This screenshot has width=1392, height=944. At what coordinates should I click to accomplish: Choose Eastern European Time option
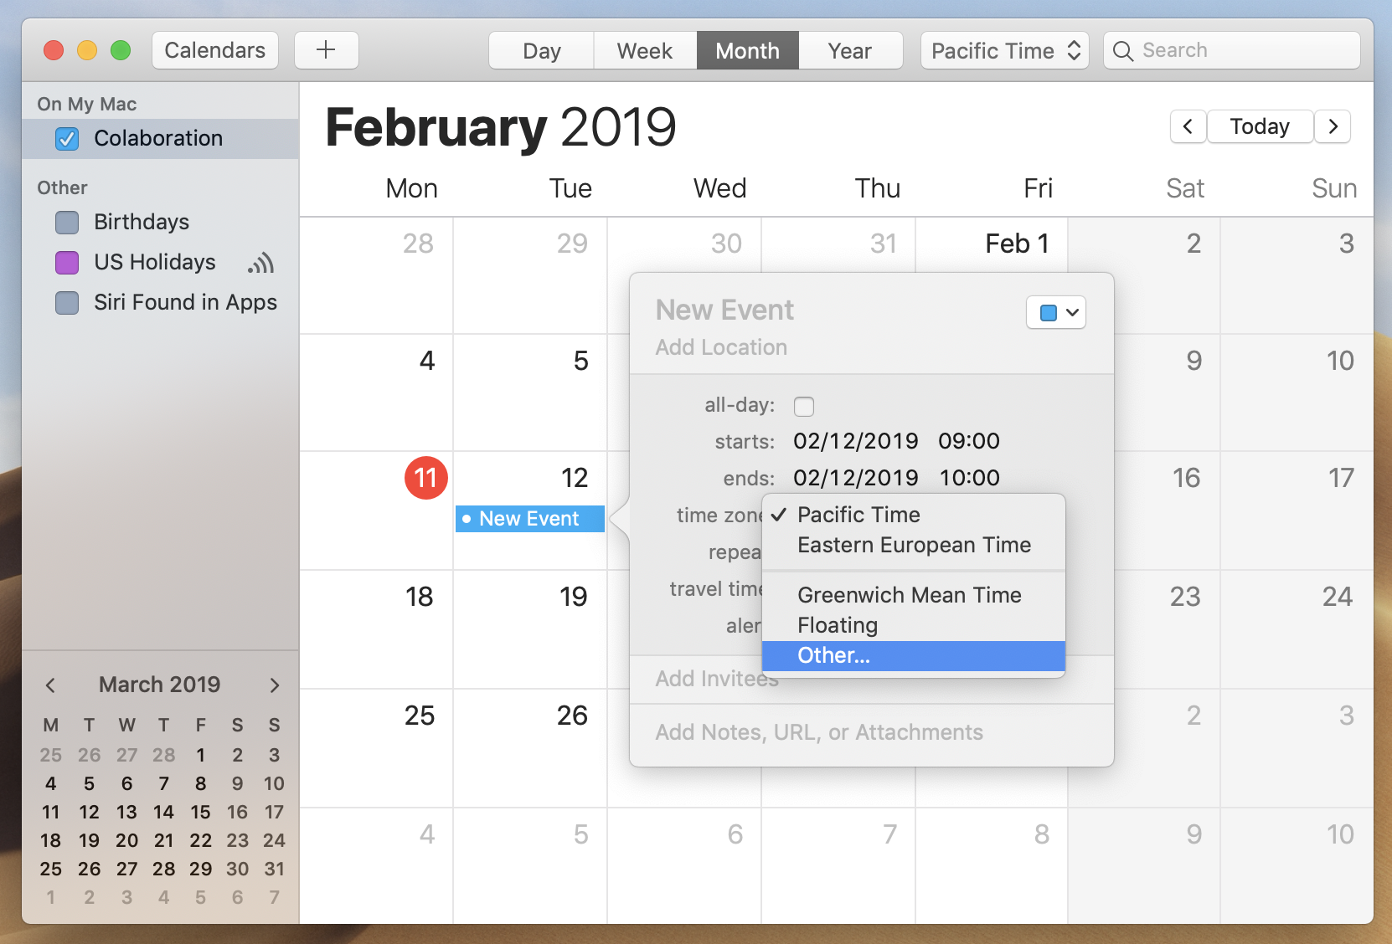(913, 545)
